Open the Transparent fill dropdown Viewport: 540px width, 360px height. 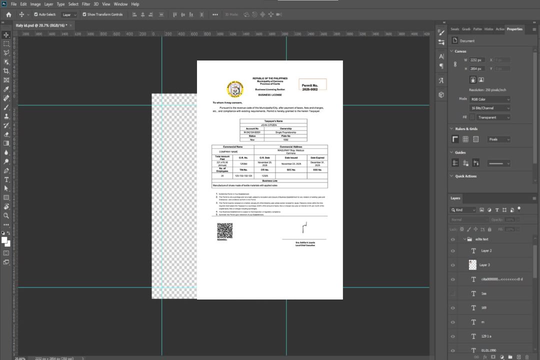pos(493,117)
